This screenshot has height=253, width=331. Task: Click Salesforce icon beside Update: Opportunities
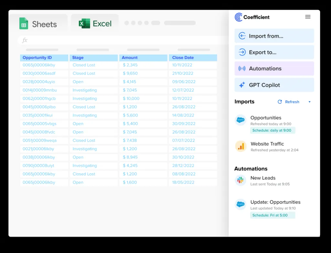pyautogui.click(x=240, y=205)
